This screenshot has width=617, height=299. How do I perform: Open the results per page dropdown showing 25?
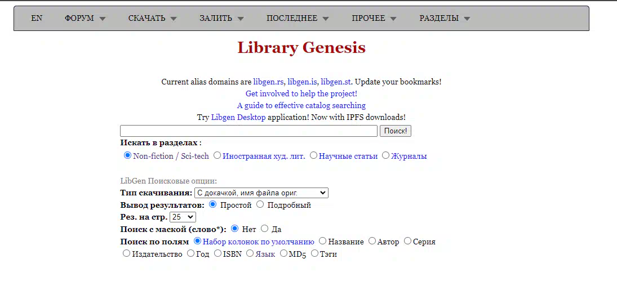183,217
